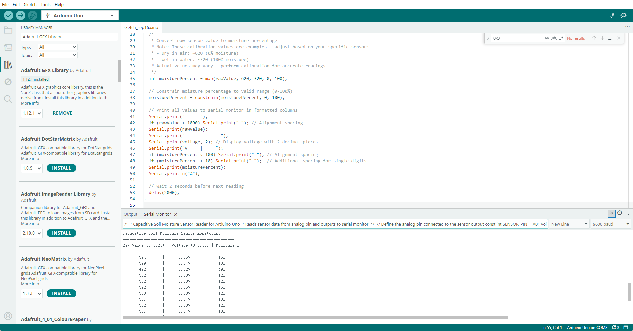Toggle find in selection icon
Viewport: 633px width, 331px height.
point(610,38)
